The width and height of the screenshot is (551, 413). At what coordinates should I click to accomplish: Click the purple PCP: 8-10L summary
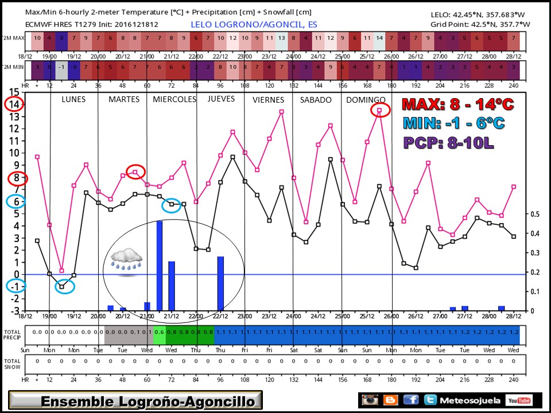[448, 143]
